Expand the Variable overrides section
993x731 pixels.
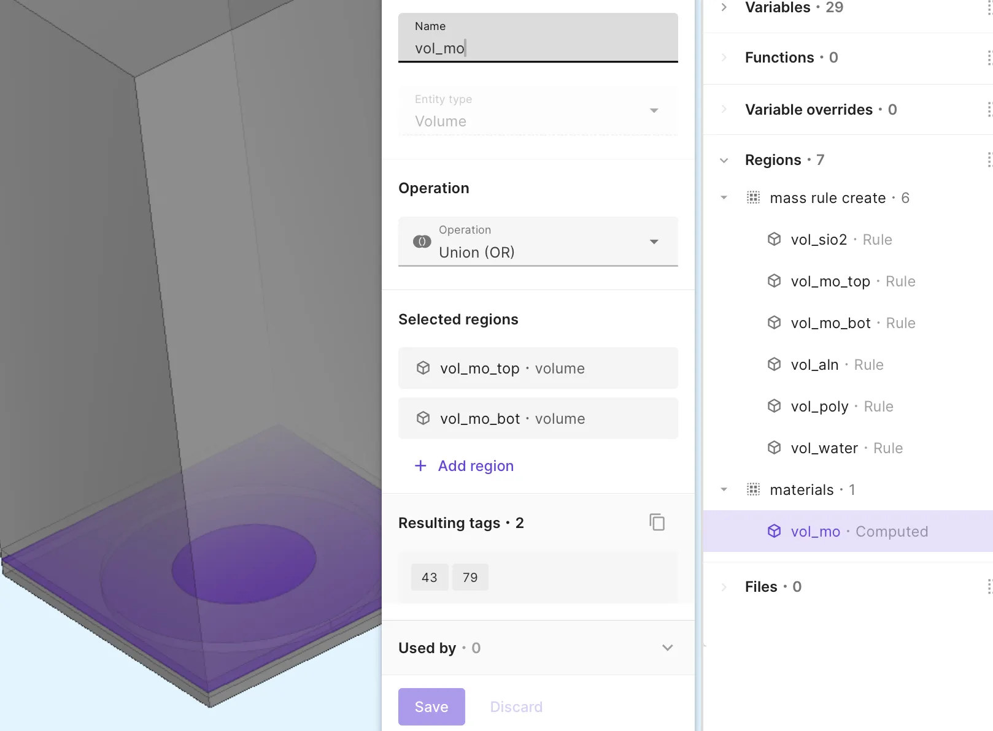(724, 109)
